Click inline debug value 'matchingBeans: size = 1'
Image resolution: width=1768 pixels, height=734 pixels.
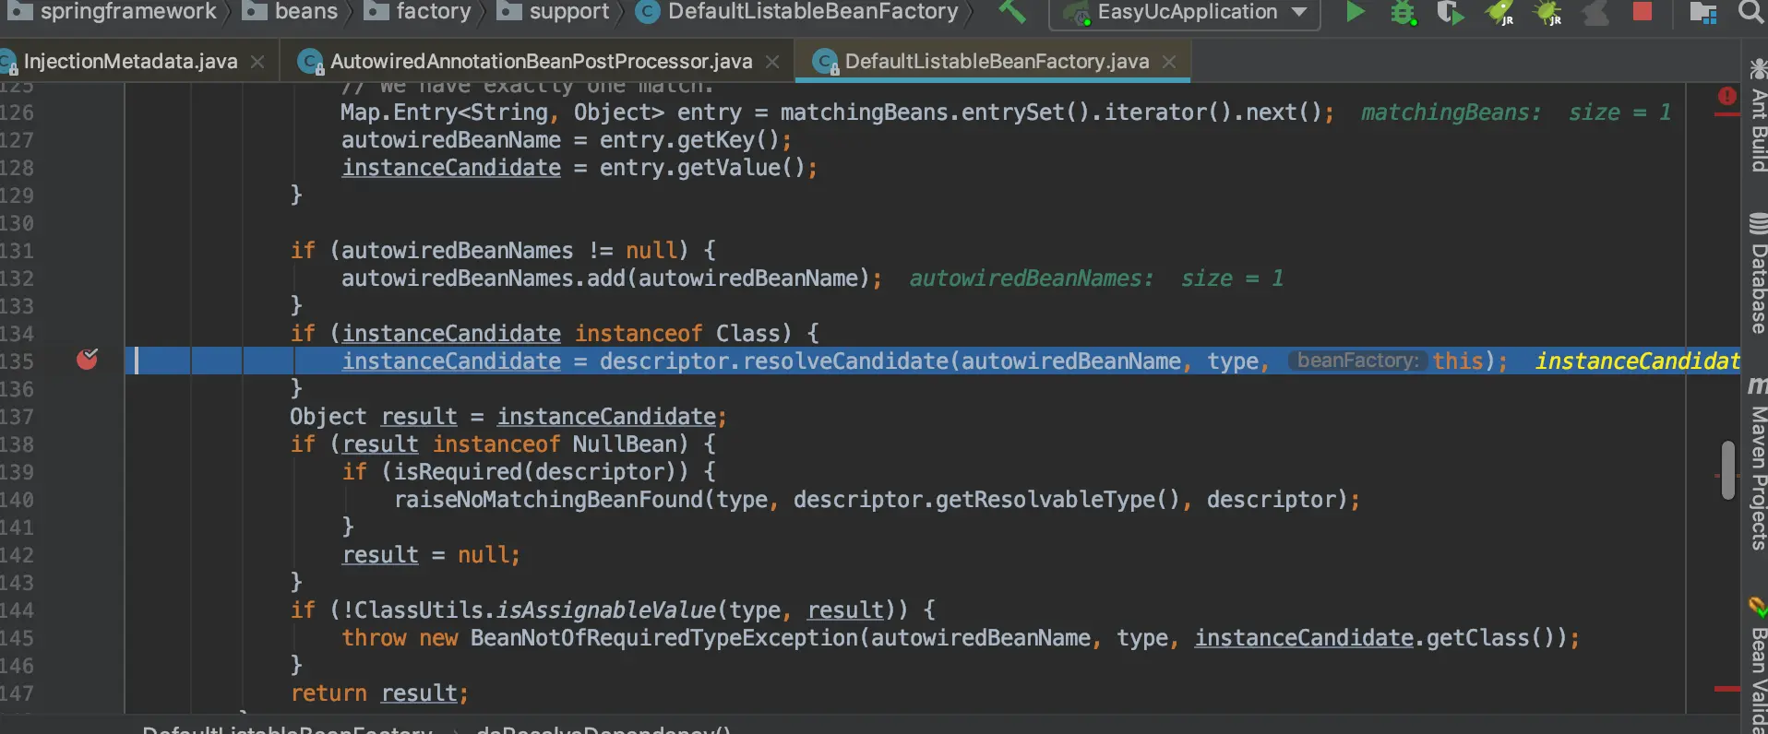1516,112
